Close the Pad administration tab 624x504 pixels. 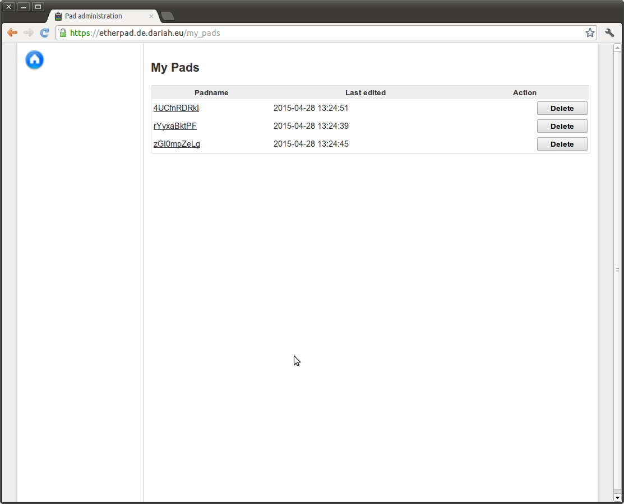click(151, 16)
